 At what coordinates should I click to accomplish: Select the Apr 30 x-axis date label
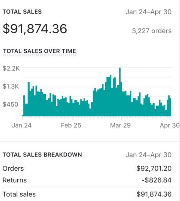(169, 125)
